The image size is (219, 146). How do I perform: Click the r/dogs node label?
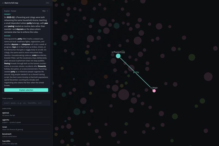(x=154, y=88)
